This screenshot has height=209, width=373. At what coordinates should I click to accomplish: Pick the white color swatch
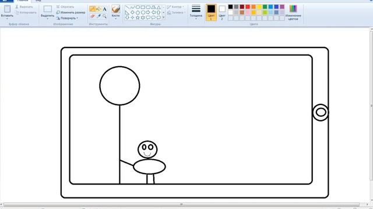[x=231, y=12]
